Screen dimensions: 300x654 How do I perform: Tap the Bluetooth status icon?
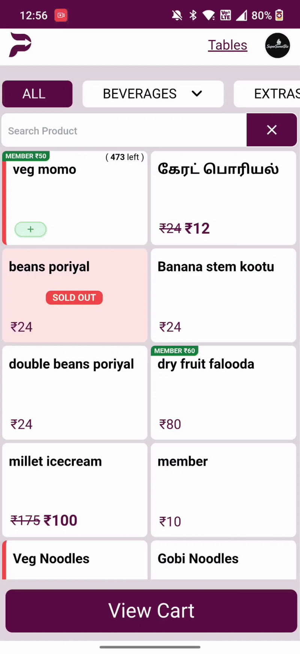pos(193,15)
